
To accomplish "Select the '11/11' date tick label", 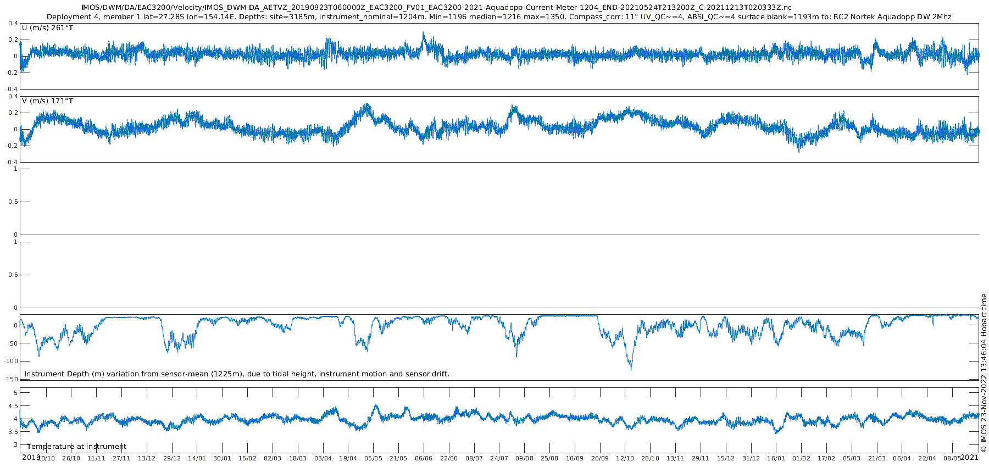I will point(97,458).
